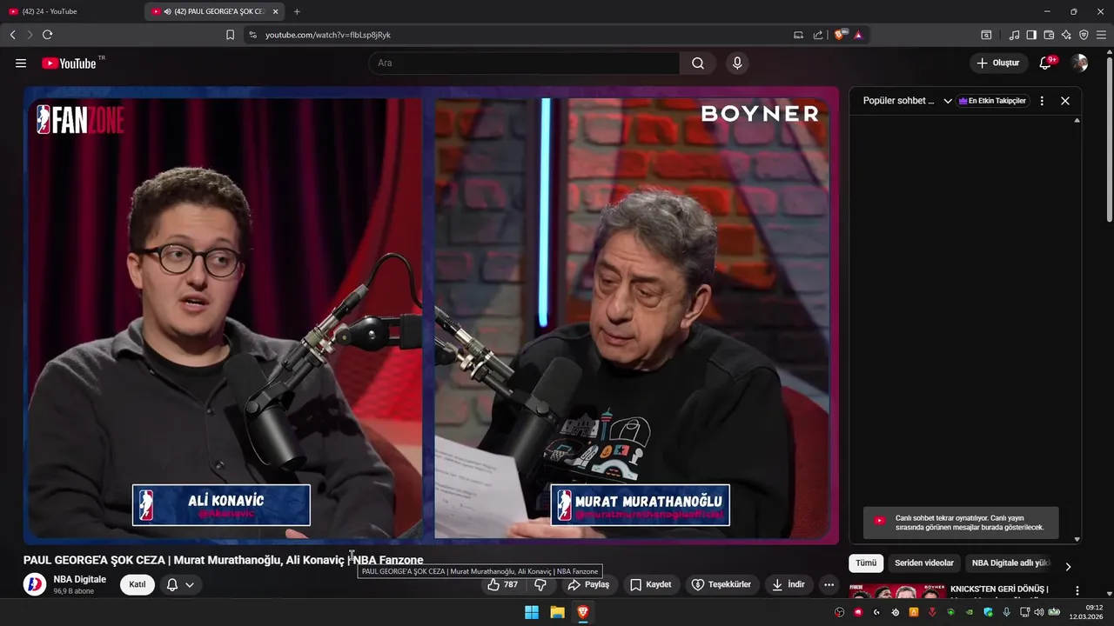Viewport: 1114px width, 626px height.
Task: Open the Windows Start menu
Action: click(532, 612)
